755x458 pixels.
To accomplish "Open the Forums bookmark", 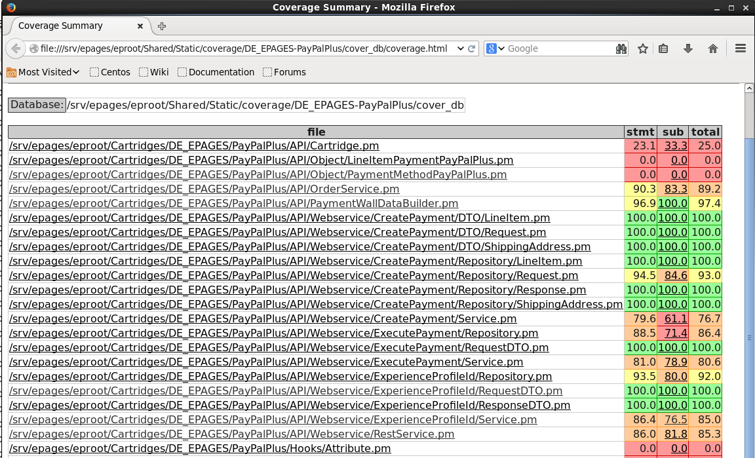I will coord(284,72).
